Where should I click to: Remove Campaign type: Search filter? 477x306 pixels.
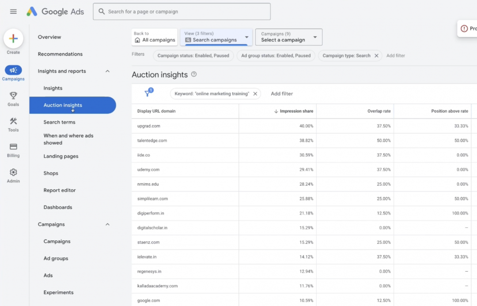(x=376, y=56)
